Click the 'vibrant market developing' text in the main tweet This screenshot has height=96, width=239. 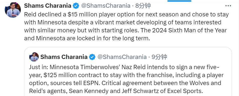tap(118, 22)
